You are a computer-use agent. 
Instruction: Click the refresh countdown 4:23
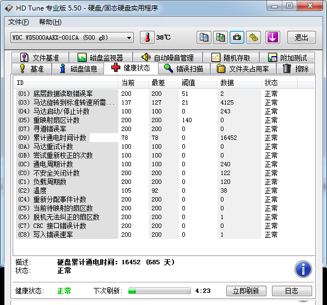[x=203, y=291]
